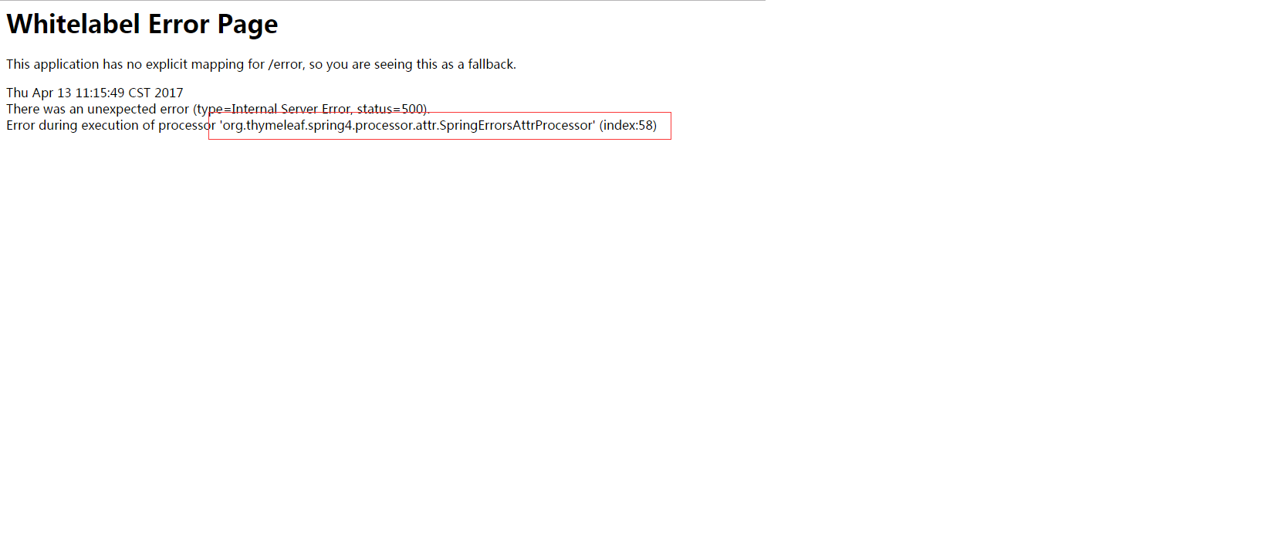Click the 'status=500' text
Screen dimensions: 1278x545
tap(390, 109)
